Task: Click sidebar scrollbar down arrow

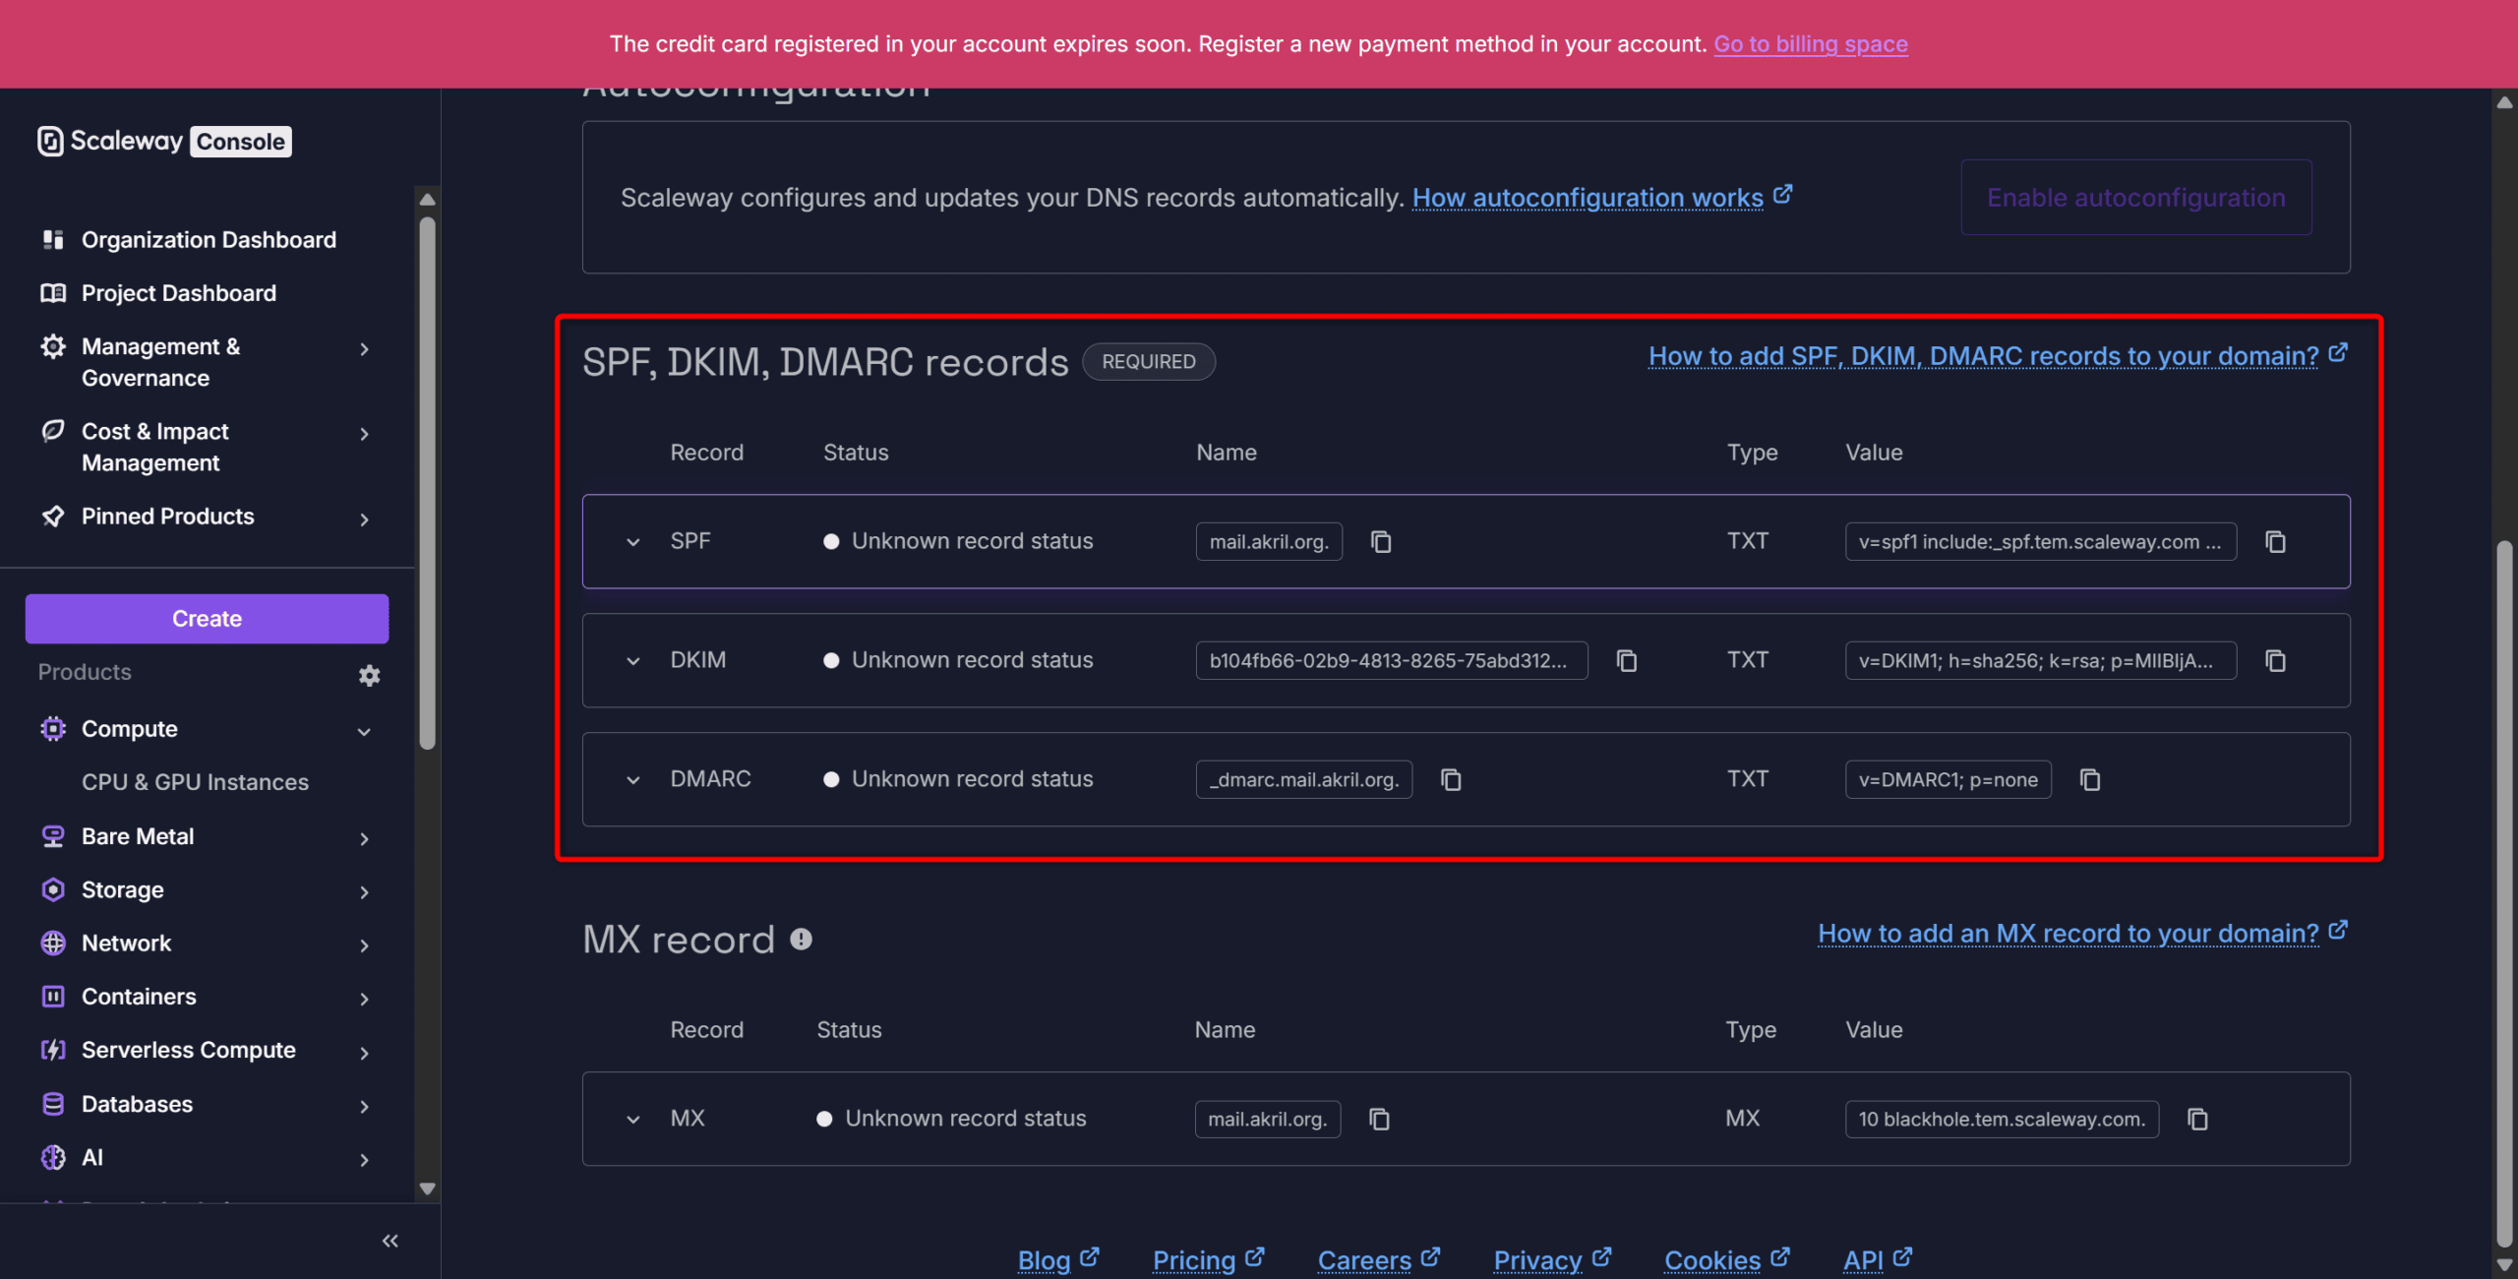Action: click(x=427, y=1188)
